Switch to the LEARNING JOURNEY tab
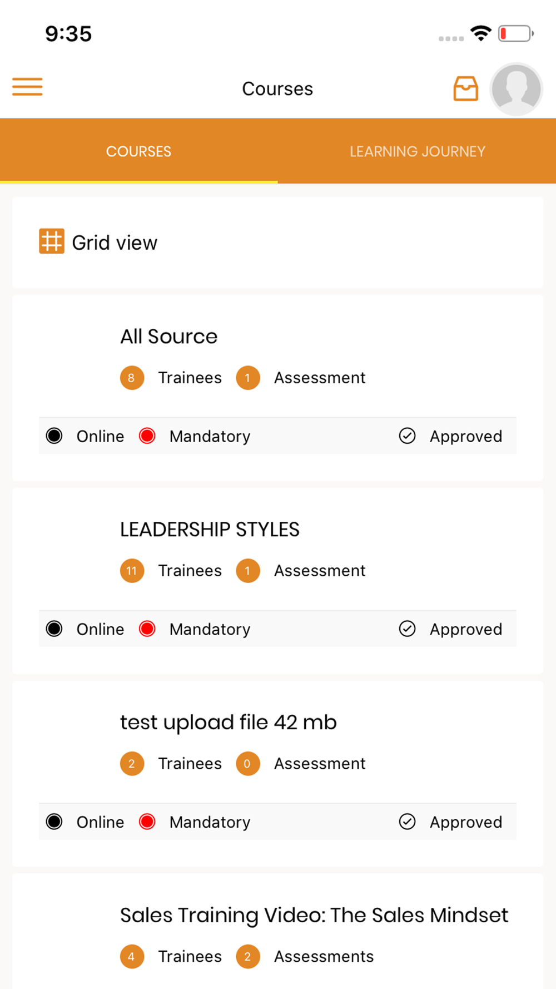Screen dimensions: 556x989 point(417,151)
